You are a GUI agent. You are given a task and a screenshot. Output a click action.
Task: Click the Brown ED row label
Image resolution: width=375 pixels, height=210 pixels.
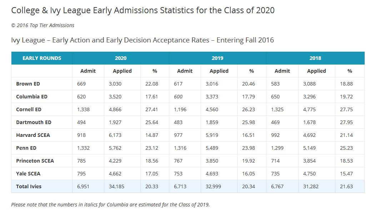click(28, 84)
